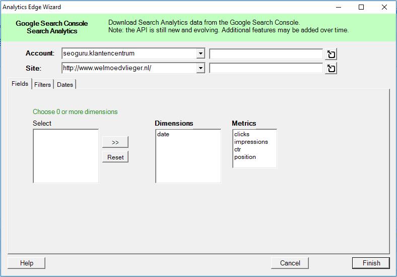Switch to the Filters tab
The image size is (397, 277).
point(42,84)
